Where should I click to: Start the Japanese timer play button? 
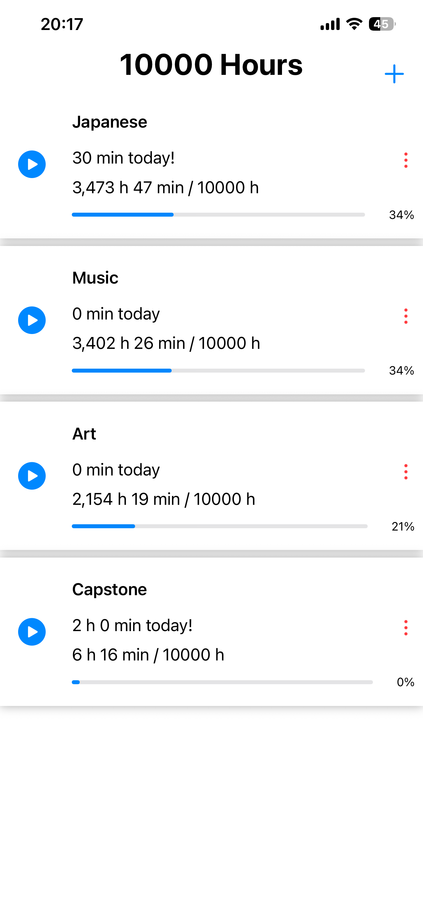(x=32, y=164)
